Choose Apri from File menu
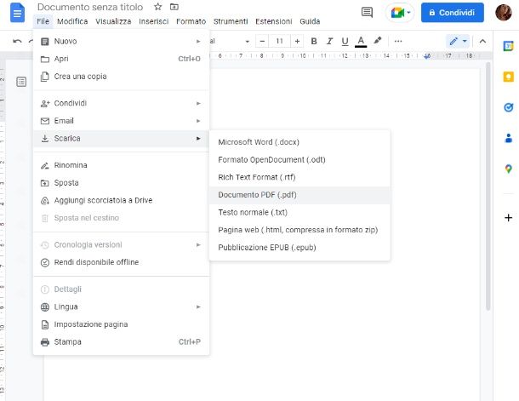 (x=121, y=59)
